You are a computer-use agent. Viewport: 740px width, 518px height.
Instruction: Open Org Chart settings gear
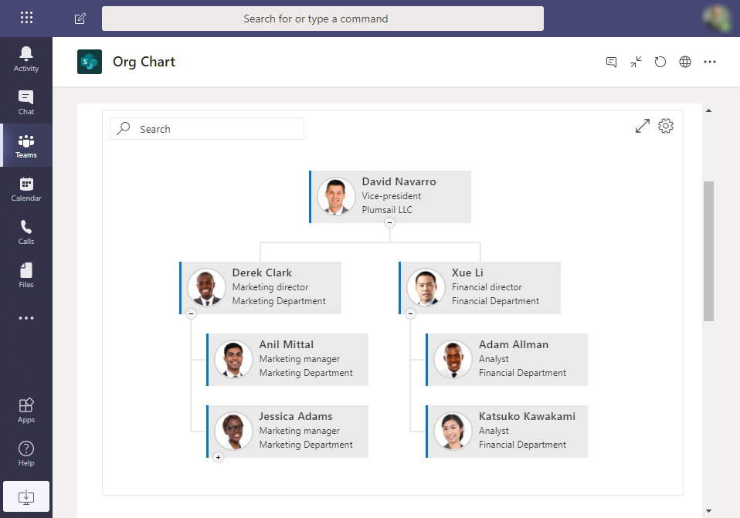[666, 125]
